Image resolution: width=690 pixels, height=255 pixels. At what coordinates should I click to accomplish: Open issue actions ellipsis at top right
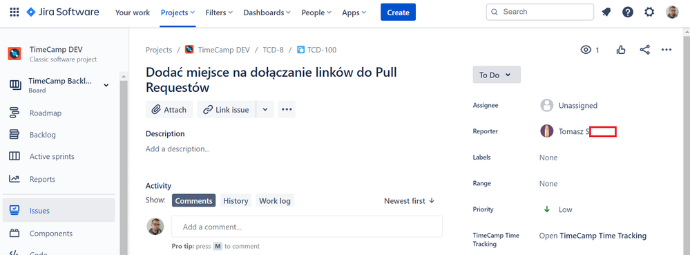[667, 50]
